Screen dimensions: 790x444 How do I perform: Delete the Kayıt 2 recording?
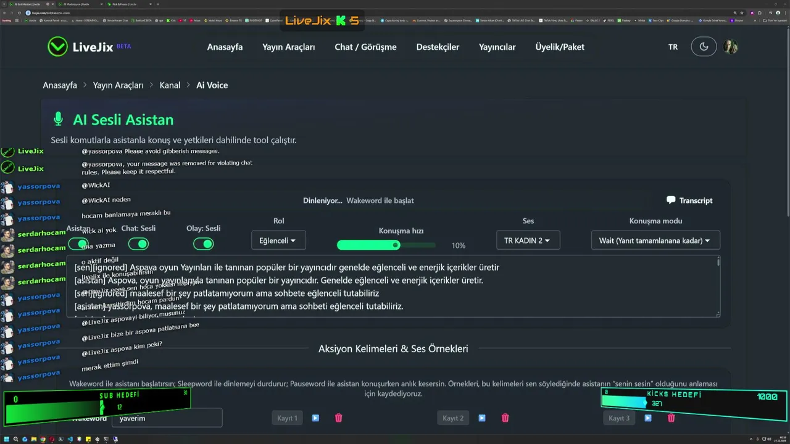[505, 418]
